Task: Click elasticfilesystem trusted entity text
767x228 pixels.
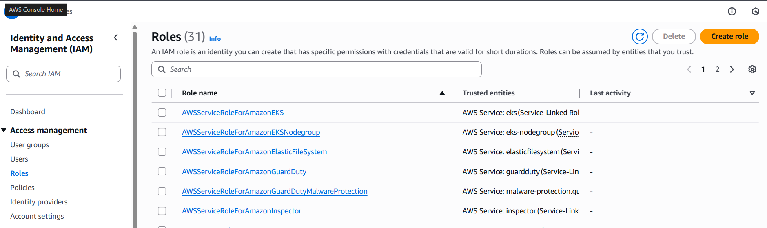Action: pos(521,152)
